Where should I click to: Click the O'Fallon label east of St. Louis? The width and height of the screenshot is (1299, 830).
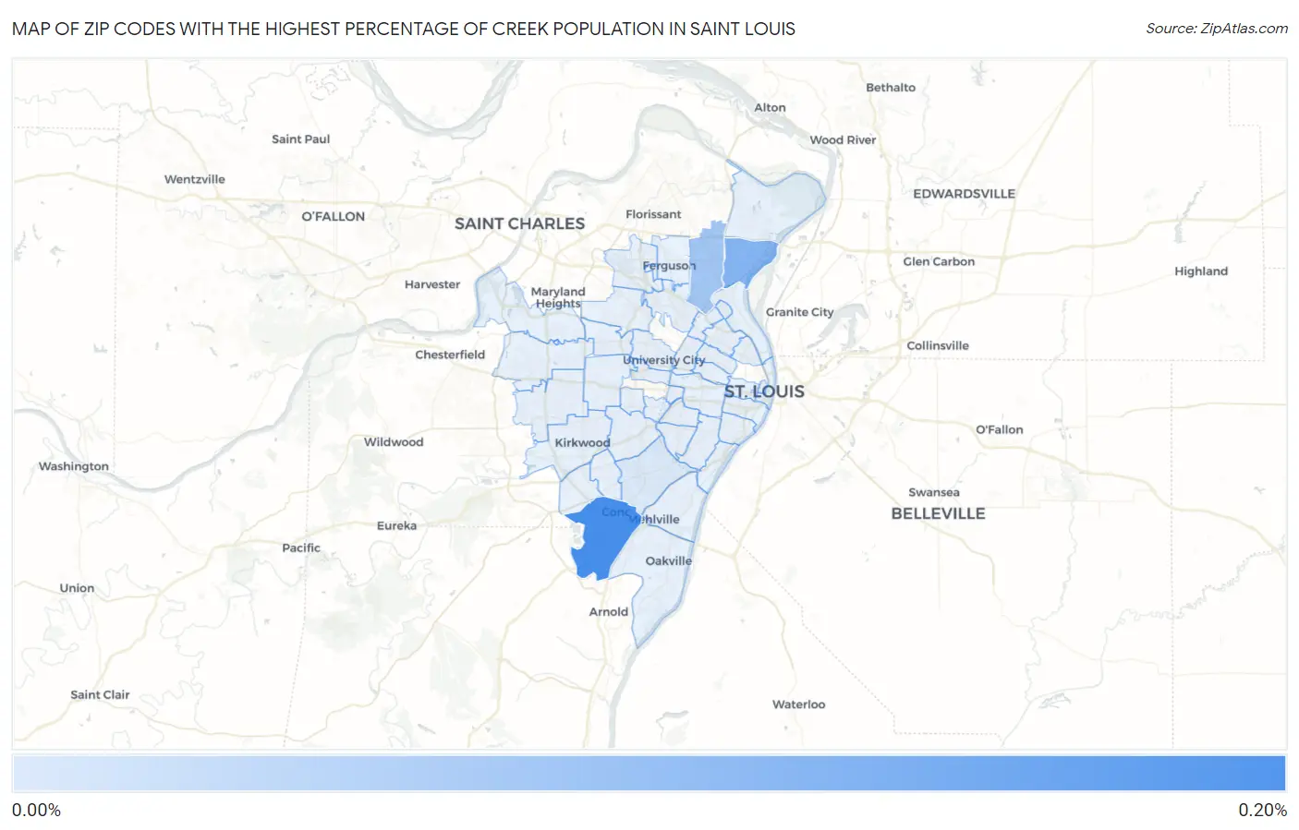1000,430
